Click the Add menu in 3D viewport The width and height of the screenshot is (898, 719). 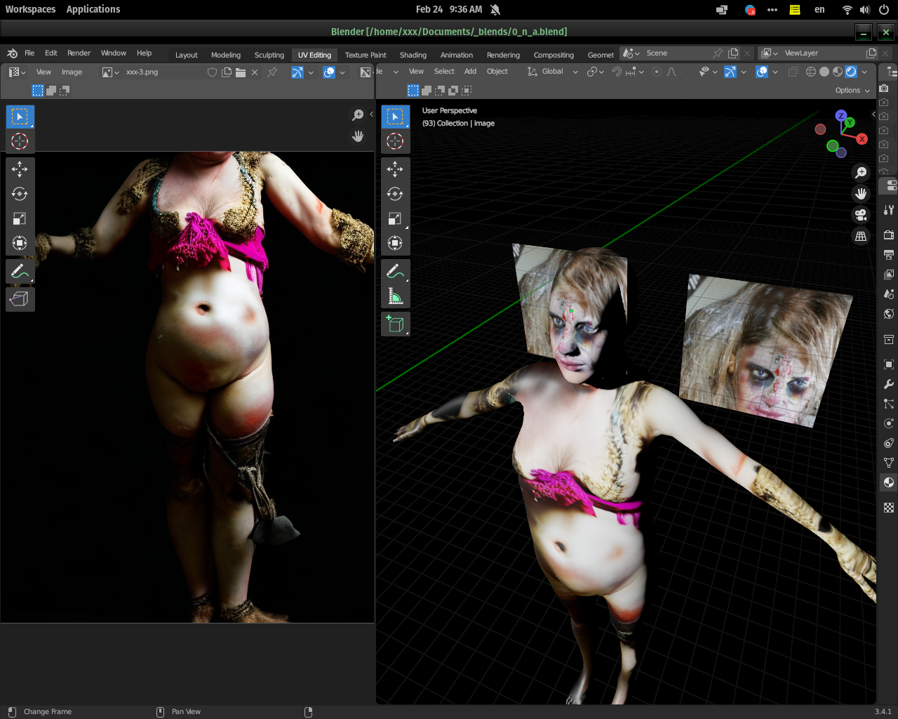(x=470, y=72)
